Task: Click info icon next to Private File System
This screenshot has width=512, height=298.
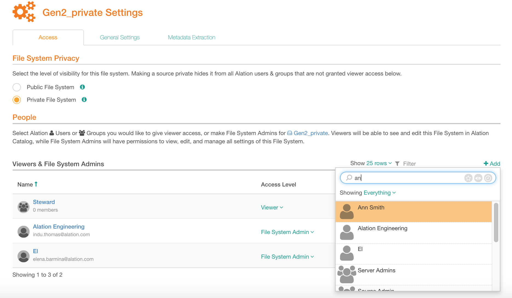Action: pyautogui.click(x=84, y=100)
